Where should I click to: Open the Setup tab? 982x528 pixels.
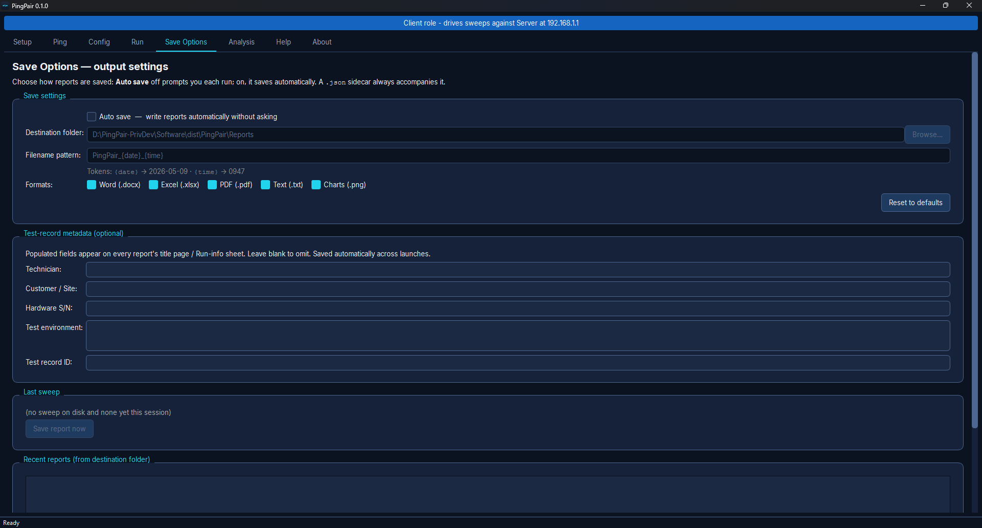click(x=23, y=42)
